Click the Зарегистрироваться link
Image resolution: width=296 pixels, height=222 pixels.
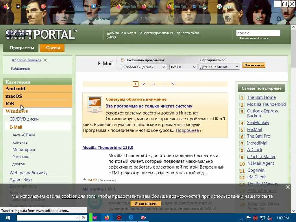pos(158,33)
